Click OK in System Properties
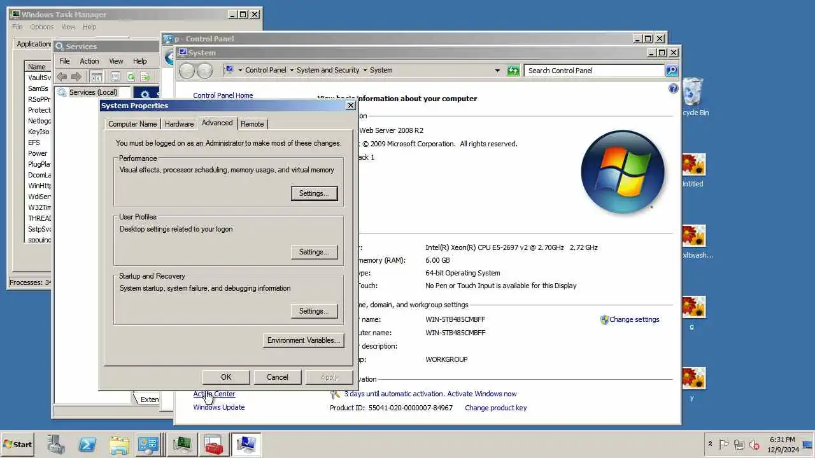Viewport: 815px width, 458px height. pyautogui.click(x=226, y=377)
